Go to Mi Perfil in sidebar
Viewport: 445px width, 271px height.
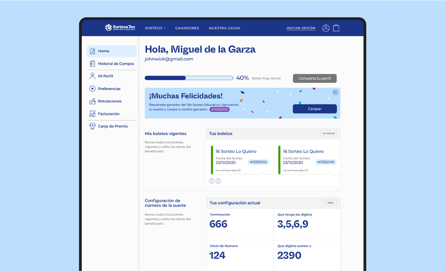tap(112, 76)
